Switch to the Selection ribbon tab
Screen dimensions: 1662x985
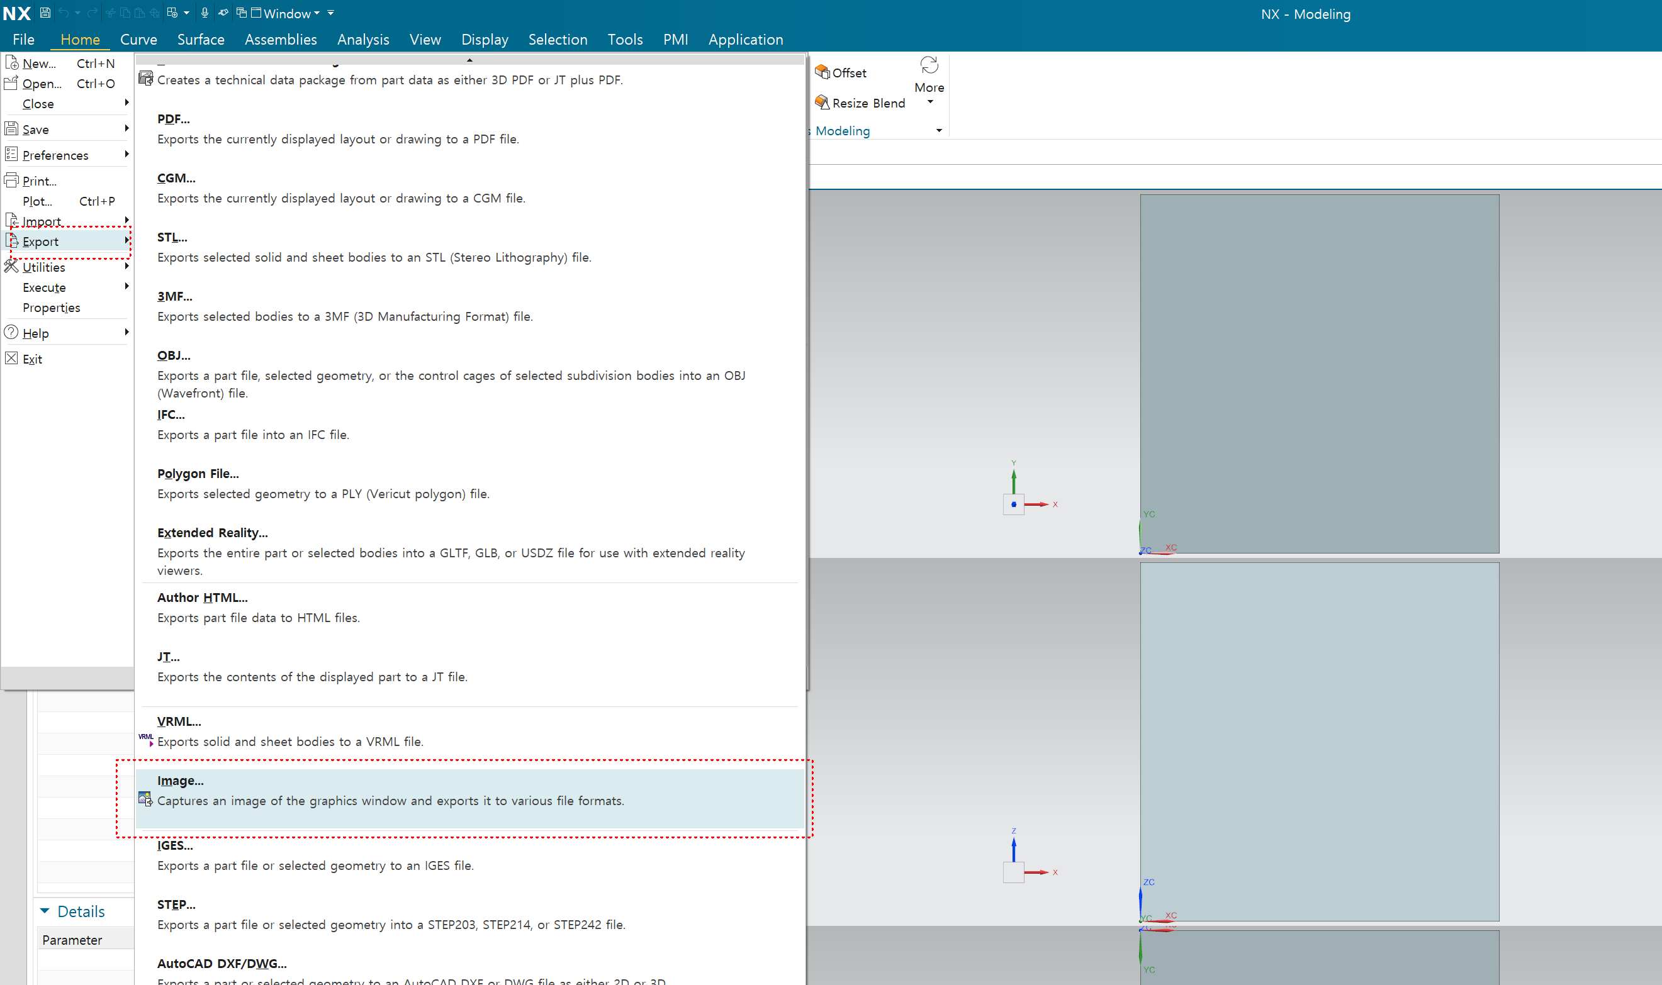(x=558, y=40)
